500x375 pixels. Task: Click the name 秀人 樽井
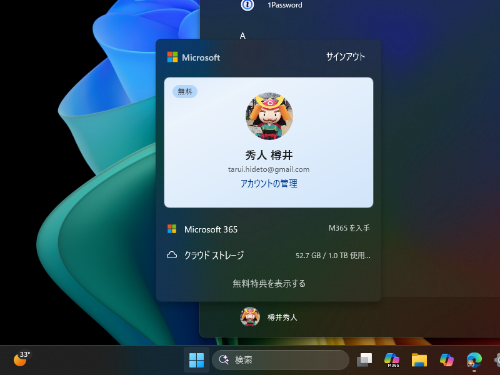pyautogui.click(x=269, y=155)
